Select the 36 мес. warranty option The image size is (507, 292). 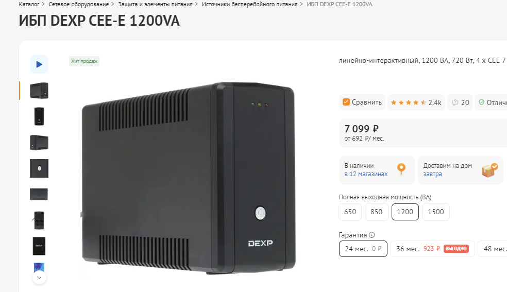(432, 249)
